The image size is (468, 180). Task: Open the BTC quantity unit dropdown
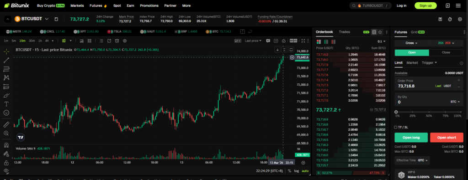455,102
